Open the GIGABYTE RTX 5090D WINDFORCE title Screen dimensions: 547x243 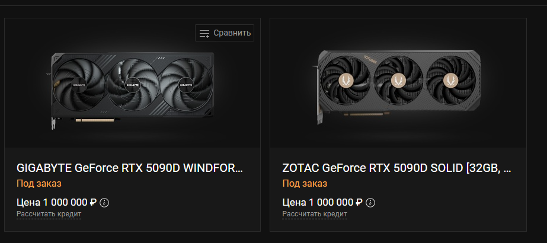pyautogui.click(x=130, y=168)
